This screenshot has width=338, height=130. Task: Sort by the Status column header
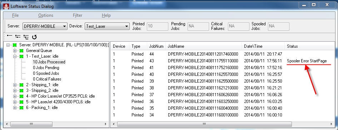[309, 46]
